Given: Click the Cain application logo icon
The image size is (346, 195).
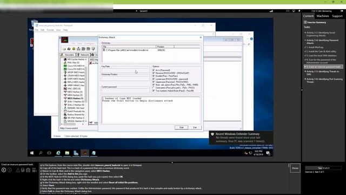Looking at the screenshot, I should (x=65, y=40).
